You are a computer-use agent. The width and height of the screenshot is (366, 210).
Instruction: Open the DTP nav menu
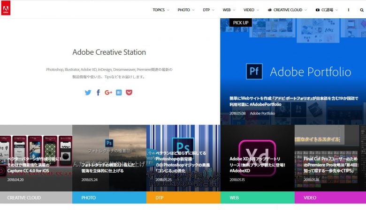click(206, 10)
